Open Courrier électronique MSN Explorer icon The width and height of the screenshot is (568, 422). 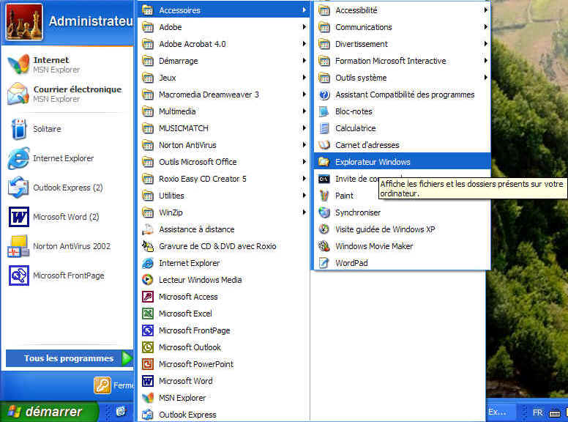click(18, 94)
